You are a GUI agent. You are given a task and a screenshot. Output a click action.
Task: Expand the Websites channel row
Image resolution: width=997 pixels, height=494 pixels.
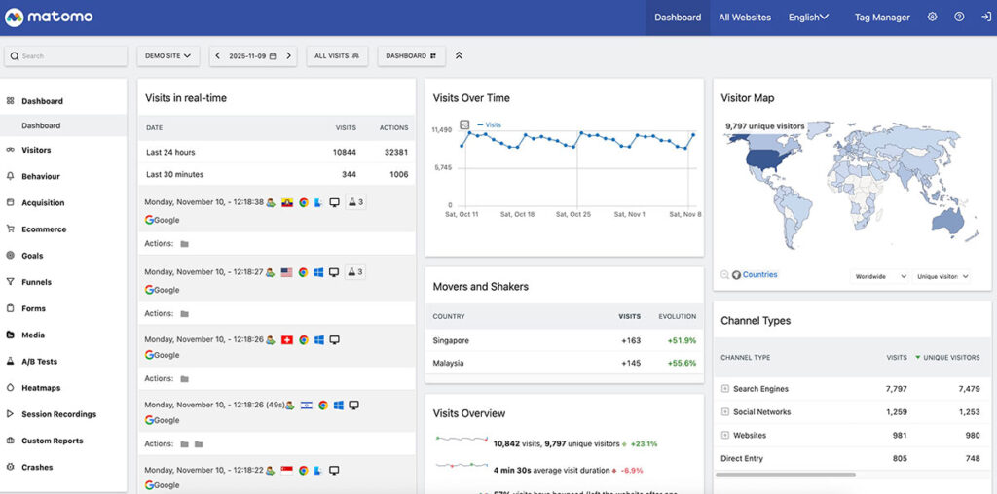tap(724, 435)
